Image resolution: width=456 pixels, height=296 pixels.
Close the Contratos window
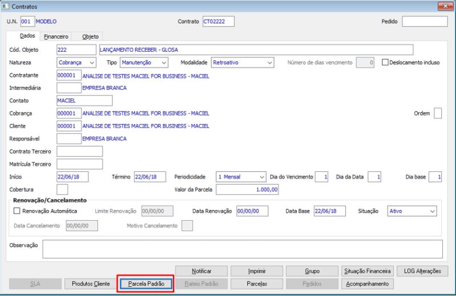445,6
